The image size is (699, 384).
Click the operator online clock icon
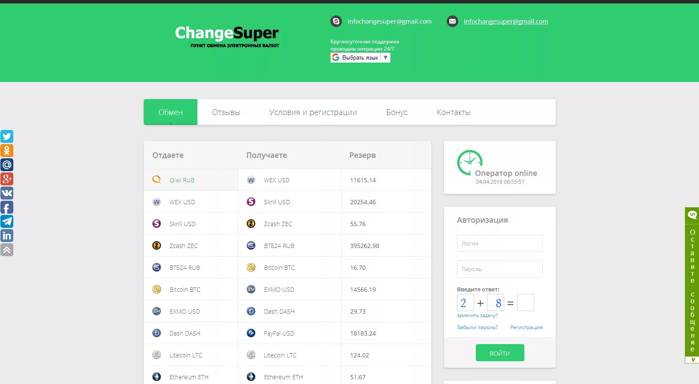click(x=470, y=162)
